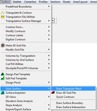Click the Make 3D Grid File icon
97x111 pixels.
click(3, 46)
